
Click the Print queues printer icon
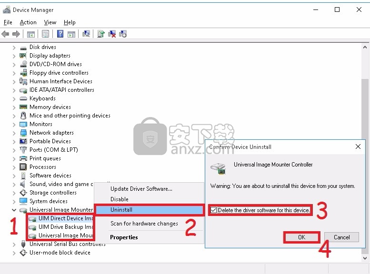tap(23, 158)
